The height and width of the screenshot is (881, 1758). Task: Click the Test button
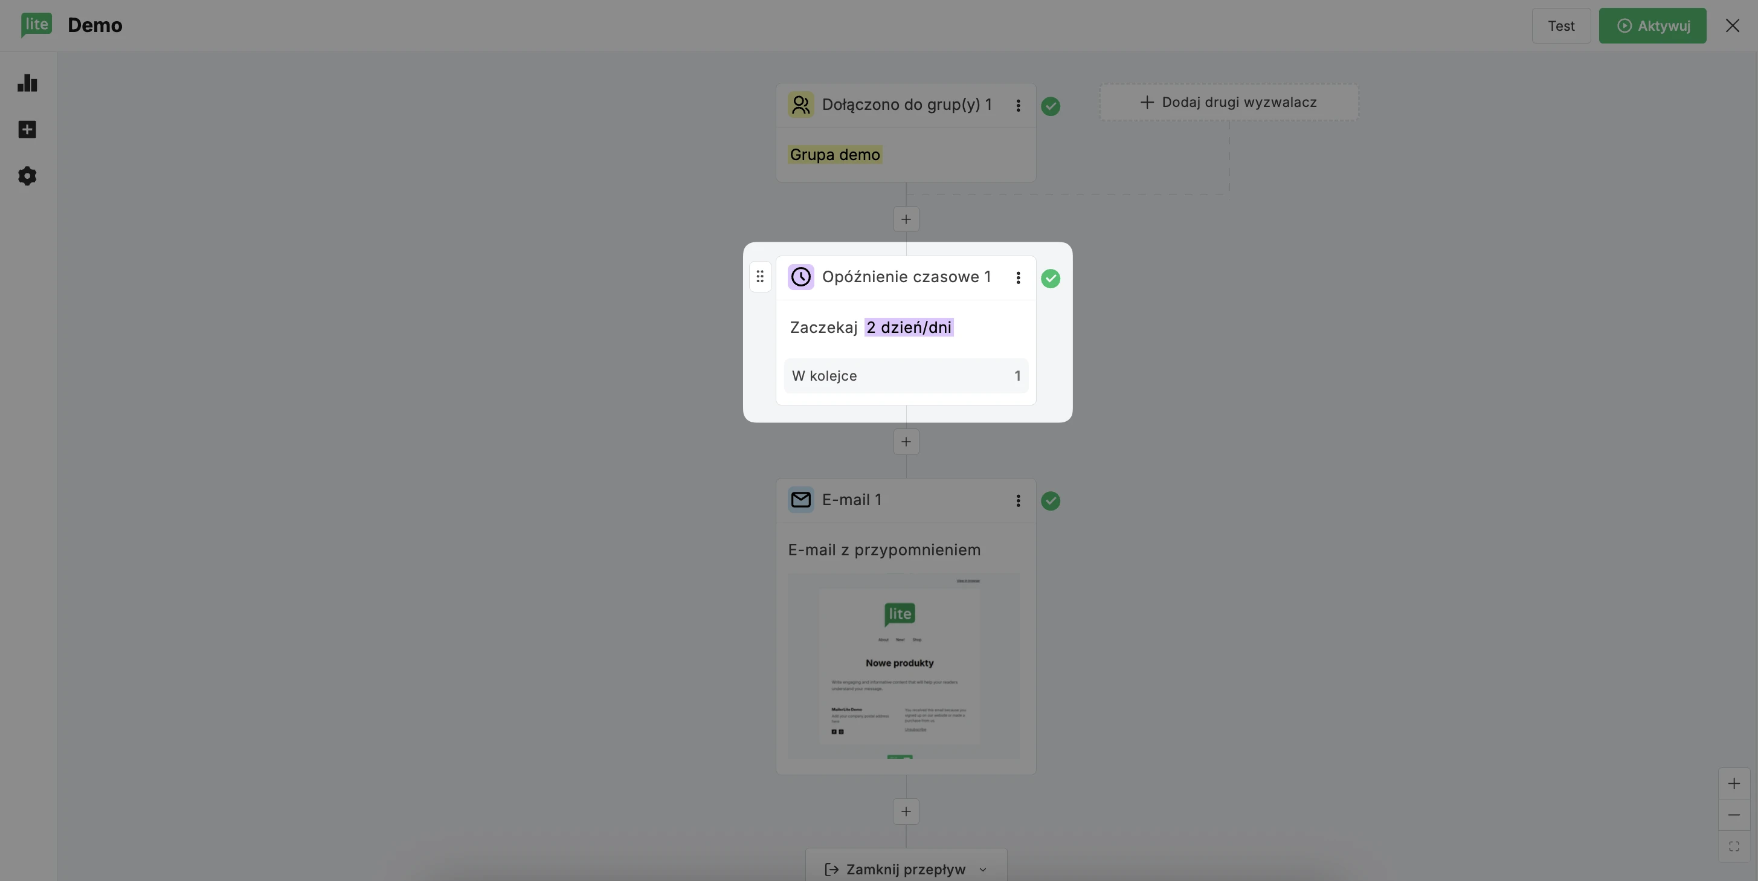(x=1561, y=26)
